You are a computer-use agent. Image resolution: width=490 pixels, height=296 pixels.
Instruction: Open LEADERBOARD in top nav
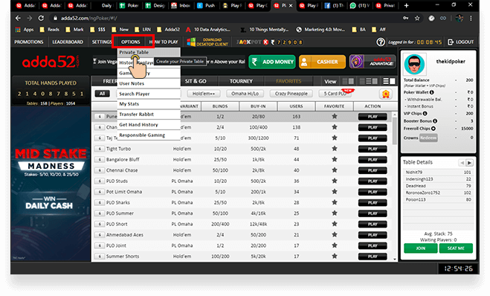point(68,42)
